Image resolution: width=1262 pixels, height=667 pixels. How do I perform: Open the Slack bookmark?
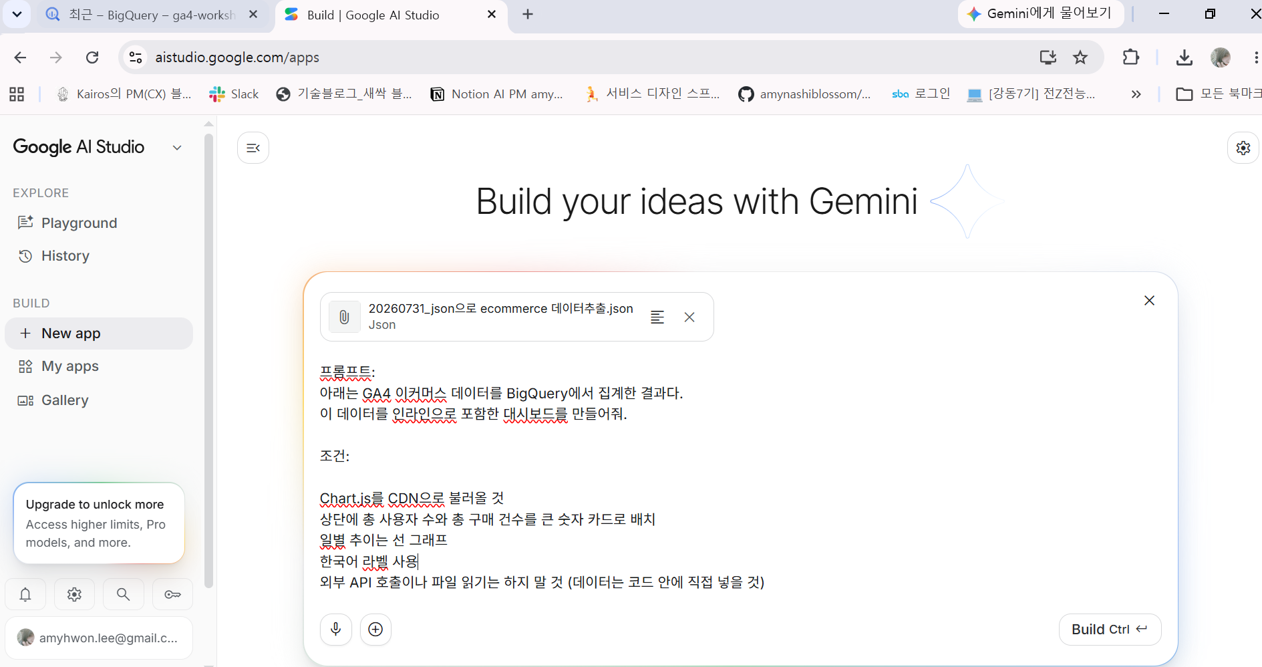tap(234, 94)
